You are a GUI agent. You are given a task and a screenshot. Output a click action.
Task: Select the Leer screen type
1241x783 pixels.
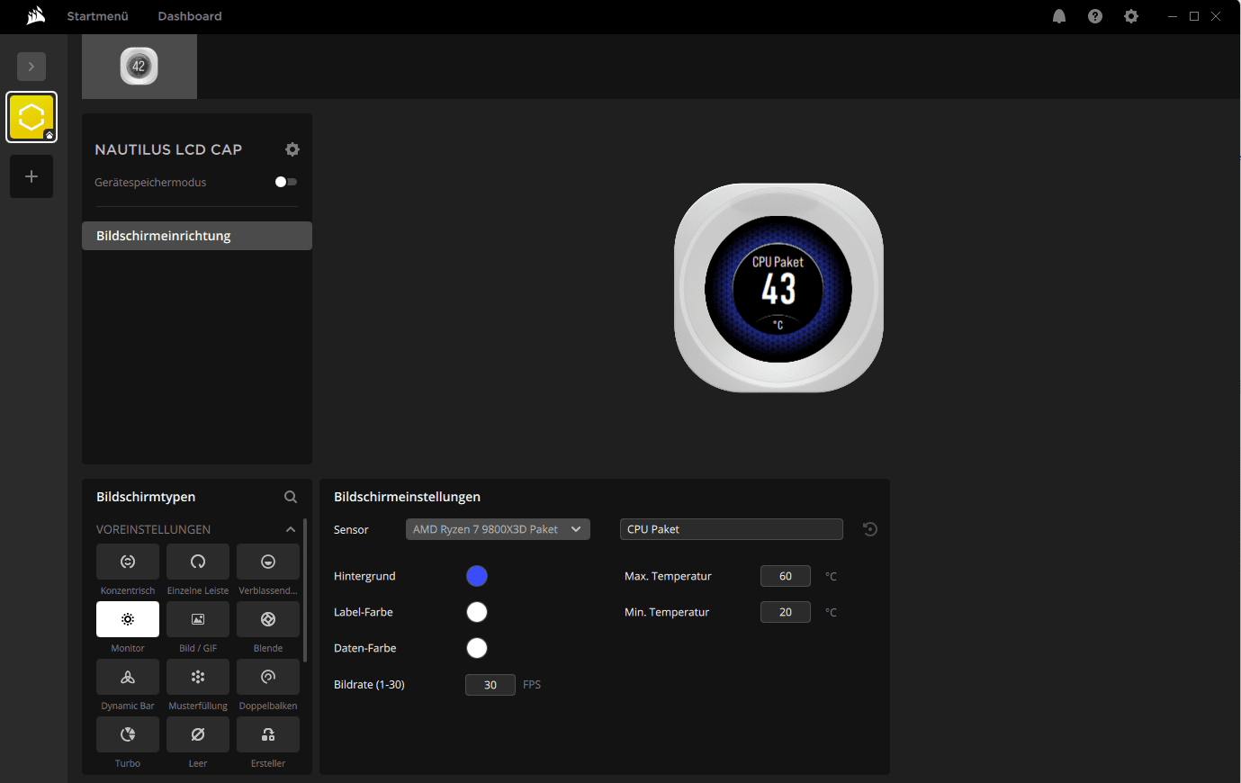click(198, 734)
